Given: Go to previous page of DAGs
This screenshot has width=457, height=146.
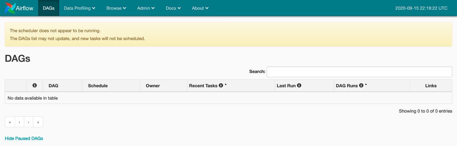Looking at the screenshot, I should [x=19, y=122].
